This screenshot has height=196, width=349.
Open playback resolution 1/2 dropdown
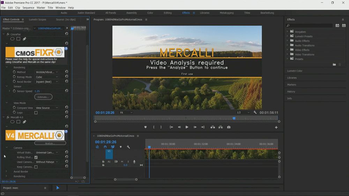tap(243, 112)
